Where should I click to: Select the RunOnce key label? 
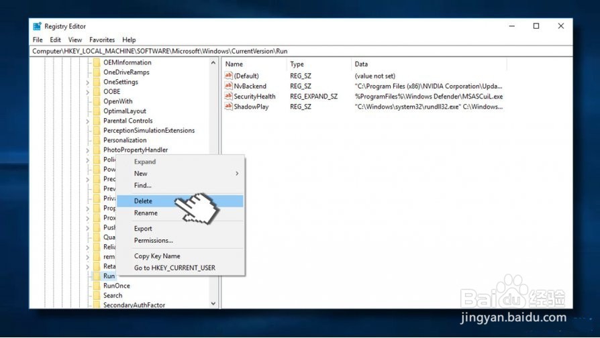pos(117,286)
